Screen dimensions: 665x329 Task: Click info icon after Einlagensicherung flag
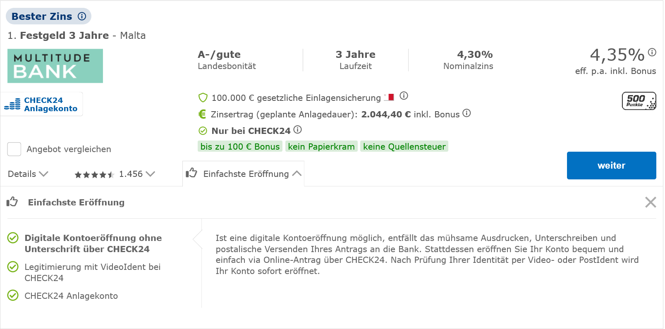point(404,96)
